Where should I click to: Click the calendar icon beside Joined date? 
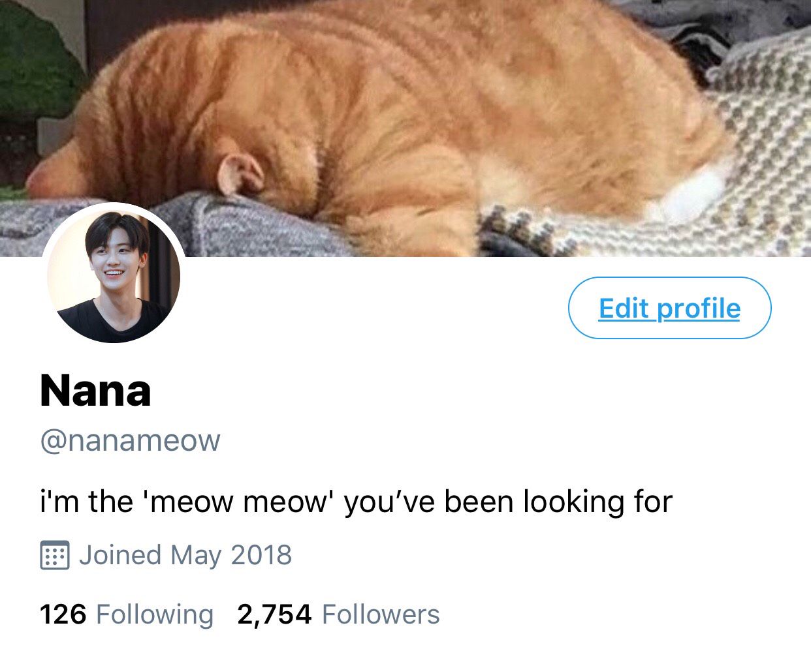(54, 555)
